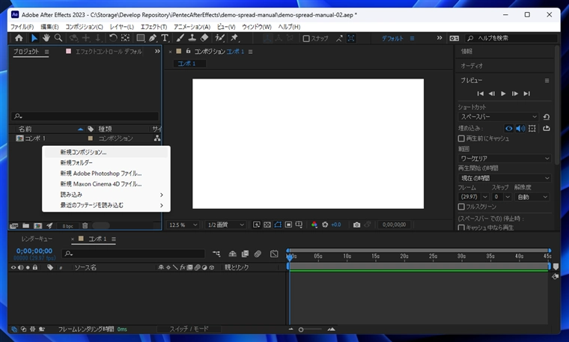Select the Eraser tool
The width and height of the screenshot is (569, 342).
[x=204, y=37]
